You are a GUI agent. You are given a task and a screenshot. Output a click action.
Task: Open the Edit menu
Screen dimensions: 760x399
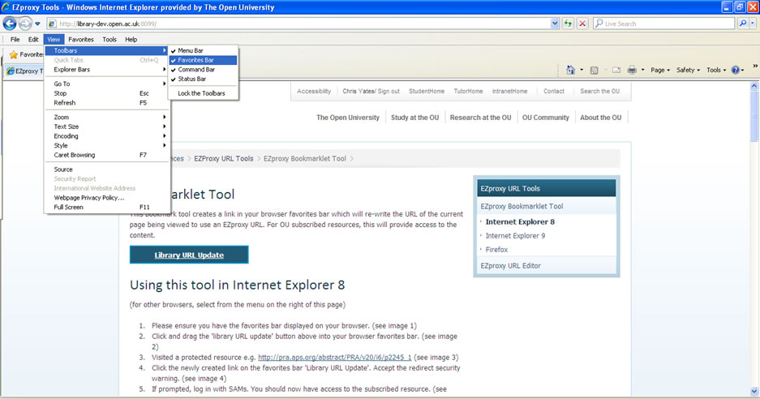pyautogui.click(x=33, y=39)
